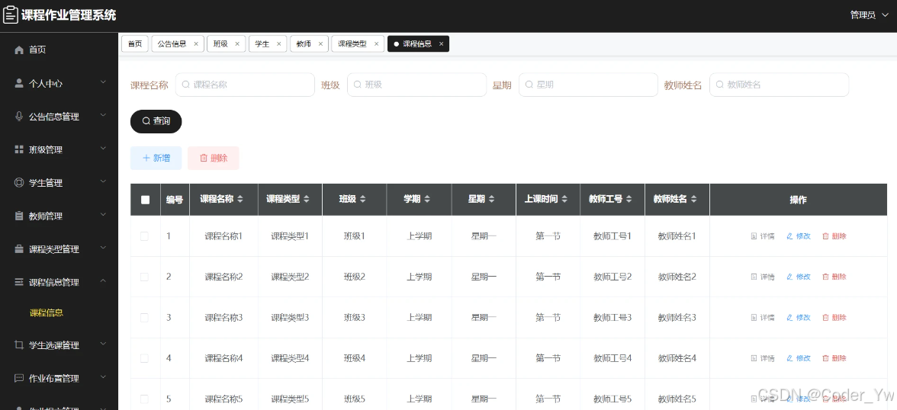Switch to the 首页 tab
Screen dimensions: 897x410
(x=135, y=44)
